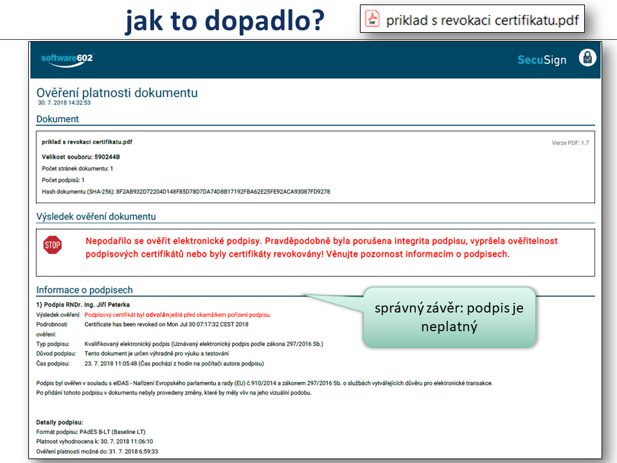Viewport: 617px width, 463px height.
Task: Click '1) Podpis RNDr. Ing. Jiří Peterka'
Action: tap(83, 305)
